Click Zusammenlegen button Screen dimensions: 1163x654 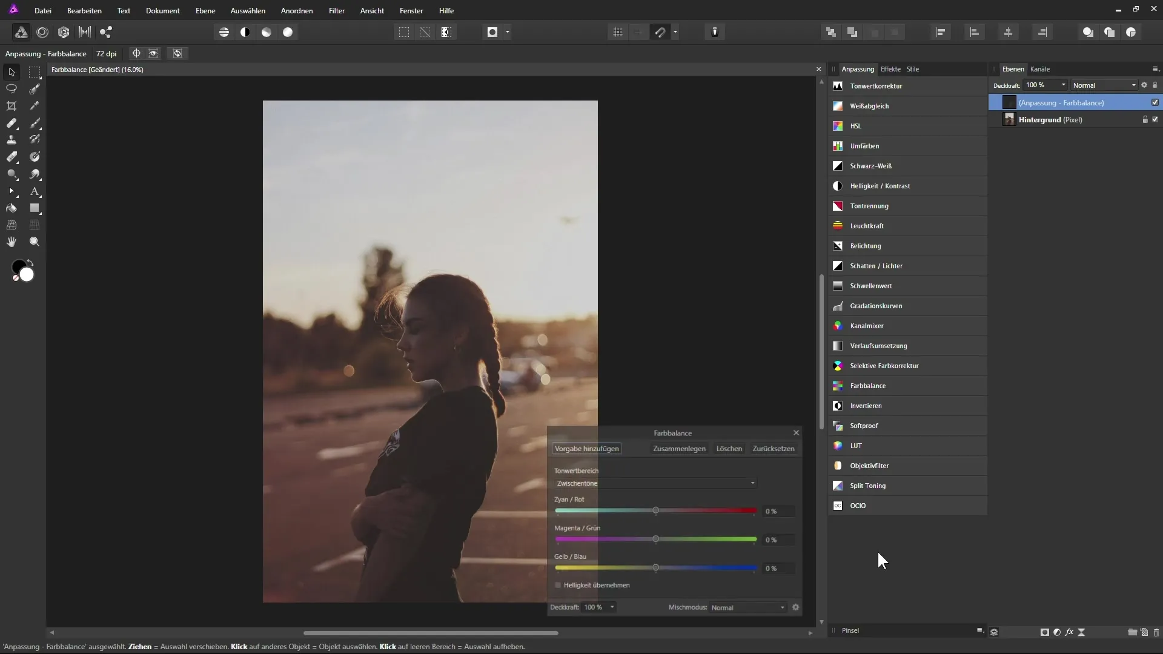(679, 449)
